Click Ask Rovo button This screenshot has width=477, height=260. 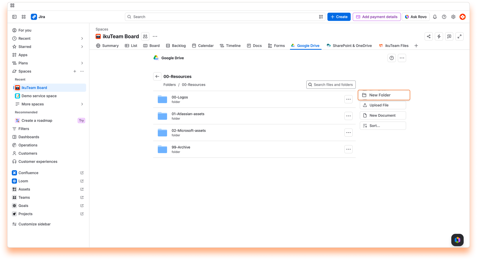click(x=416, y=17)
